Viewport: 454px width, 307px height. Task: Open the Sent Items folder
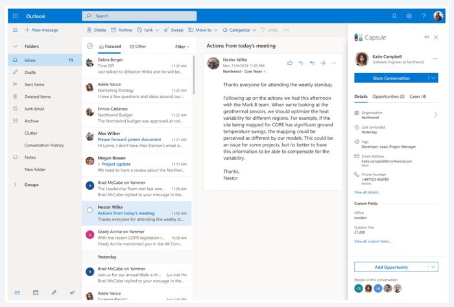[45, 84]
